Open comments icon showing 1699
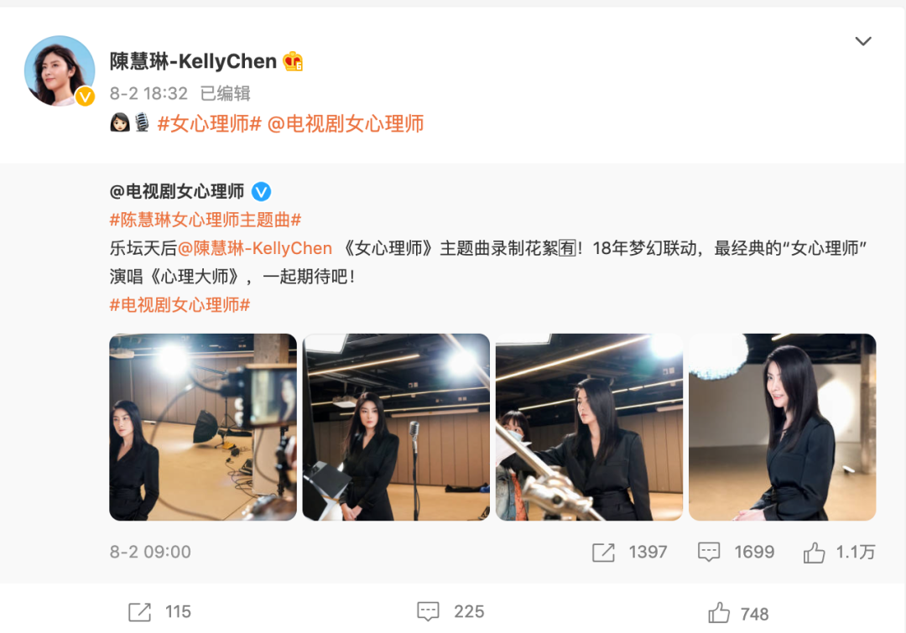The width and height of the screenshot is (906, 633). tap(708, 553)
